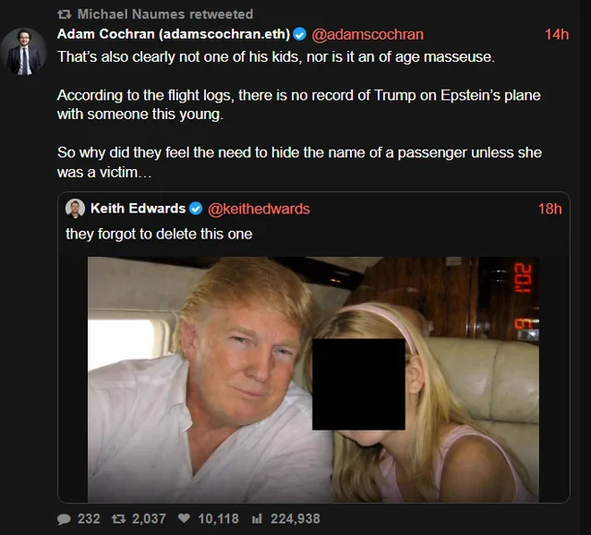Open the @keithedwards handle link
Image resolution: width=591 pixels, height=535 pixels.
tap(259, 209)
